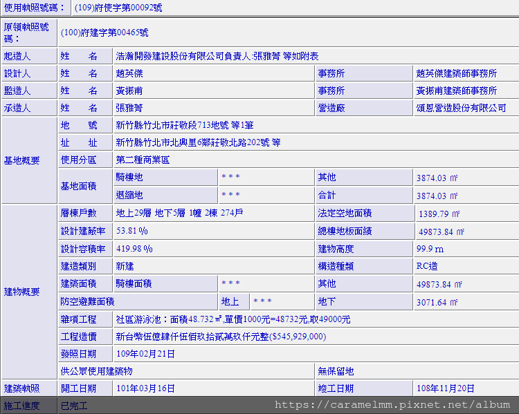Click the 地上 label
Viewport: 519px width, 414px height.
[x=230, y=301]
